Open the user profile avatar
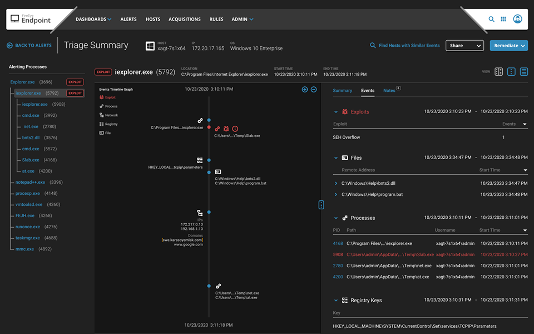Image resolution: width=534 pixels, height=334 pixels. tap(518, 19)
